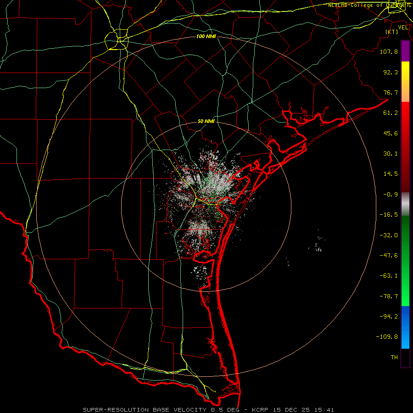Click the -16.5 velocity scale value
Screen dimensions: 413x413
coord(389,215)
